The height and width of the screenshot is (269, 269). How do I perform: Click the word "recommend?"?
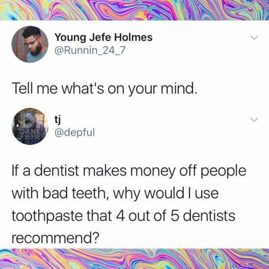pyautogui.click(x=56, y=238)
